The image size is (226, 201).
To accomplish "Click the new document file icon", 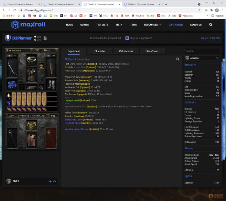I will pos(45,38).
